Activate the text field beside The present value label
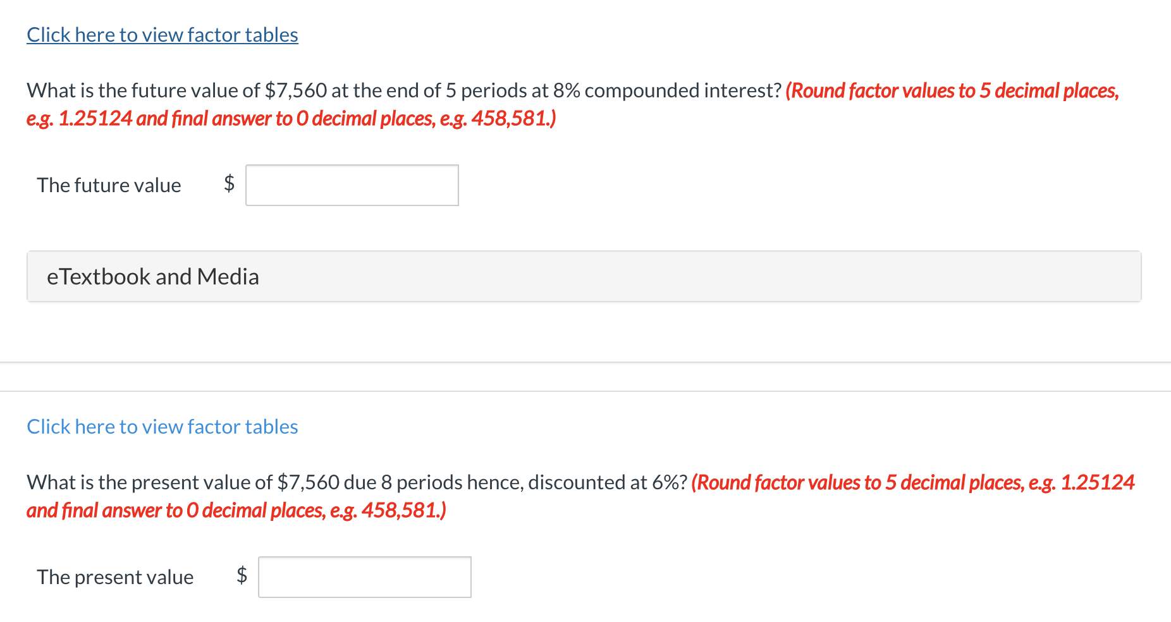Viewport: 1171px width, 622px height. pyautogui.click(x=364, y=576)
